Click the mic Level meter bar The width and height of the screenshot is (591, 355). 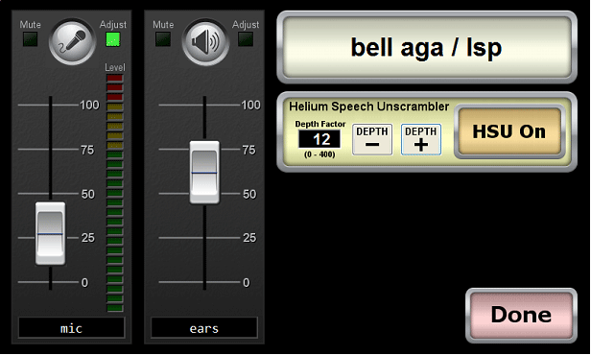pos(114,193)
